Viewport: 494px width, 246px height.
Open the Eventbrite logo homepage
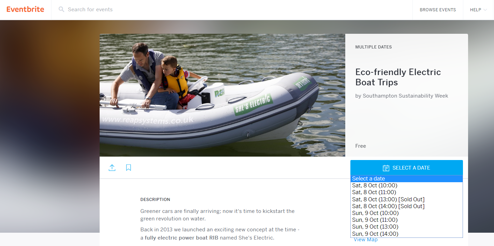(25, 9)
